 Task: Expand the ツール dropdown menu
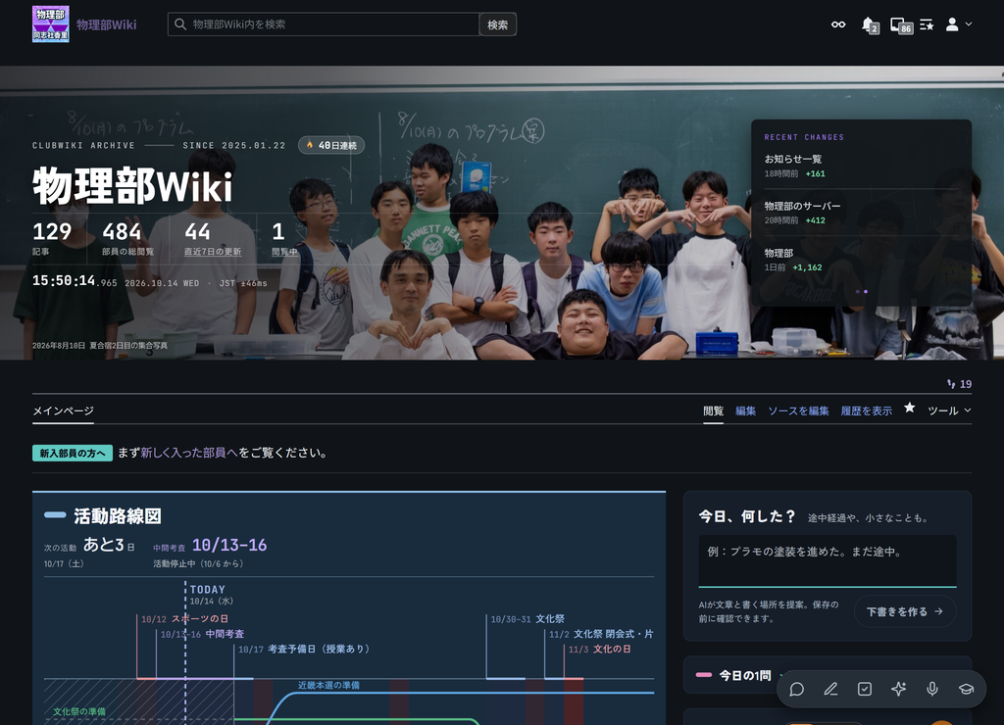tap(949, 411)
